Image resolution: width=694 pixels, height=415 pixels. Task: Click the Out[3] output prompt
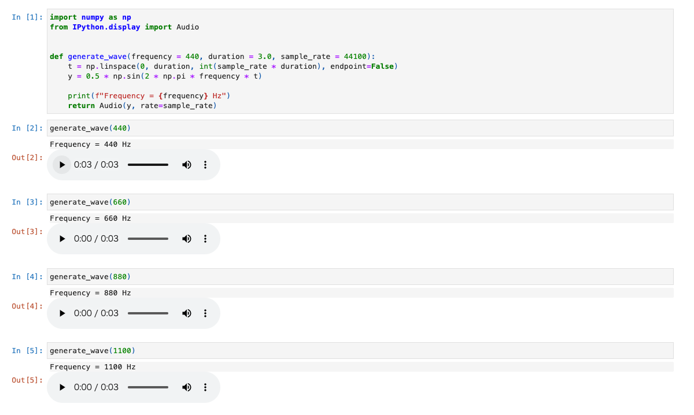[x=27, y=231]
